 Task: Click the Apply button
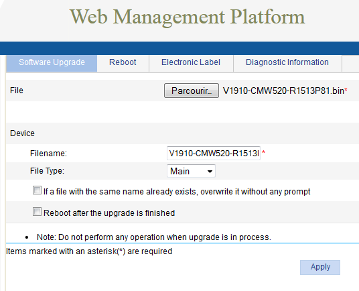click(320, 267)
